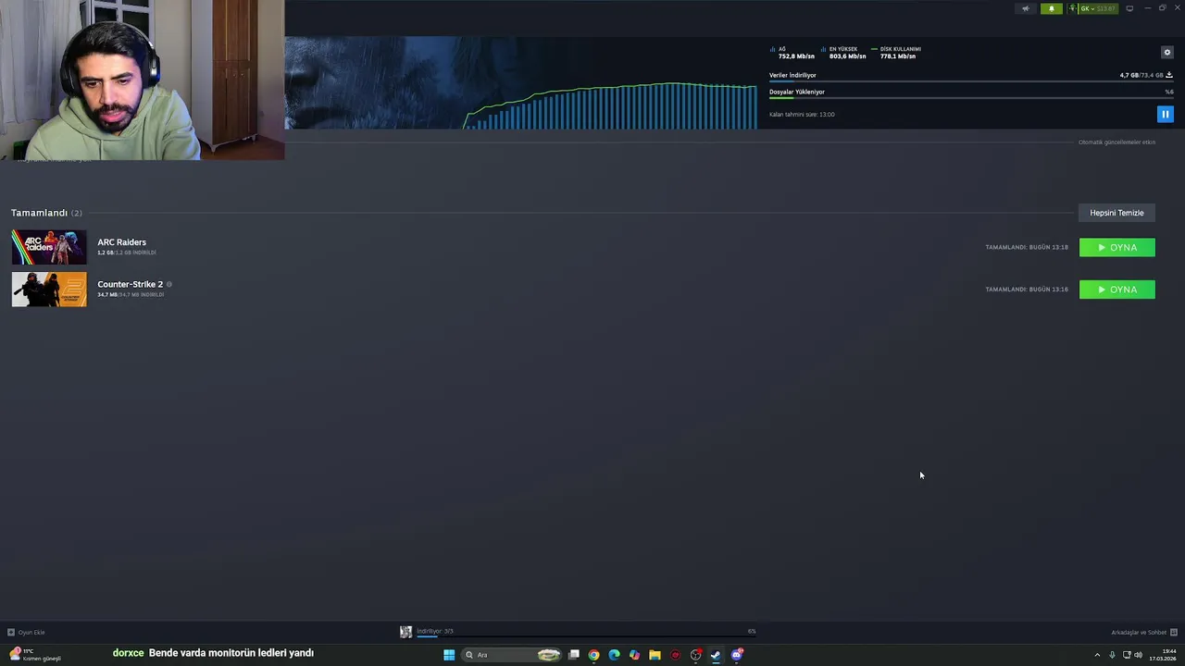Open the volume tray icon

coord(1138,655)
